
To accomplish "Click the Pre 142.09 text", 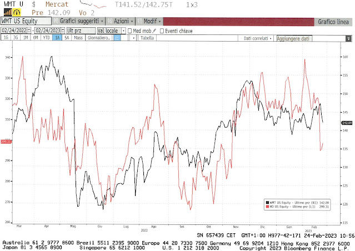I will click(x=51, y=13).
